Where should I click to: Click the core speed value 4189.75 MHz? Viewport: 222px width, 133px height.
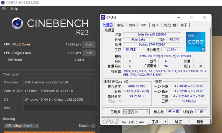[137, 86]
